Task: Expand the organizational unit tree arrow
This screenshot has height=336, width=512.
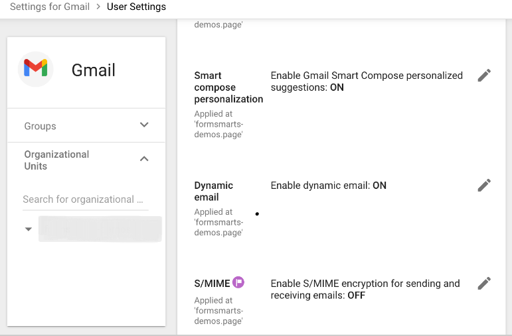Action: tap(29, 229)
